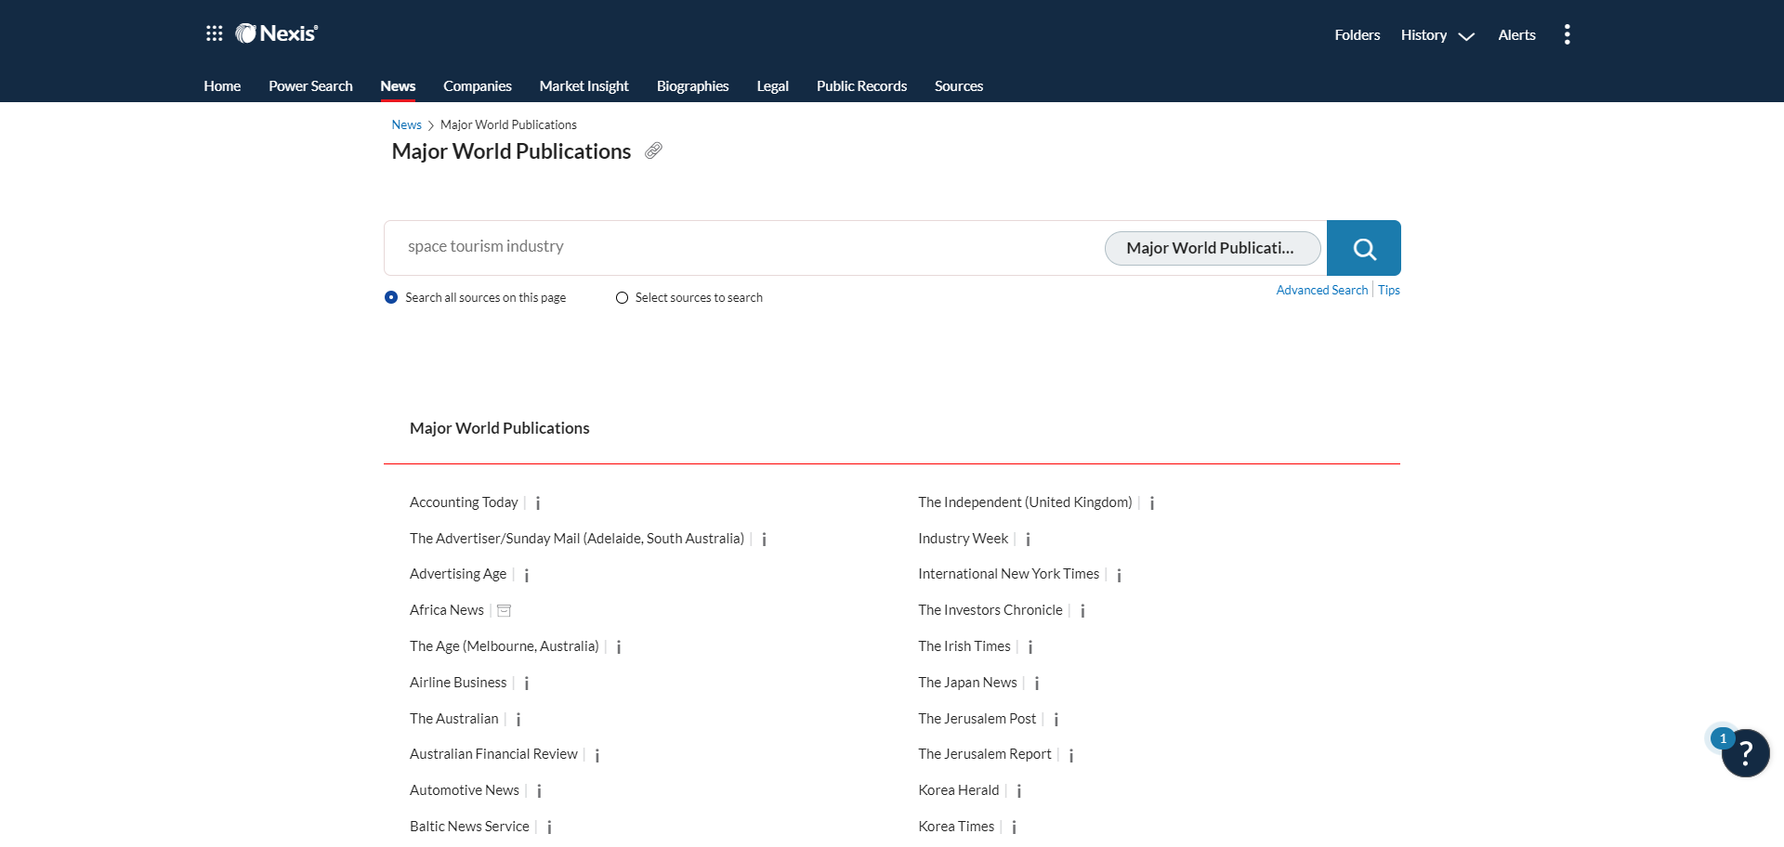The width and height of the screenshot is (1784, 847).
Task: Show info icon for Industry Week
Action: [1028, 540]
